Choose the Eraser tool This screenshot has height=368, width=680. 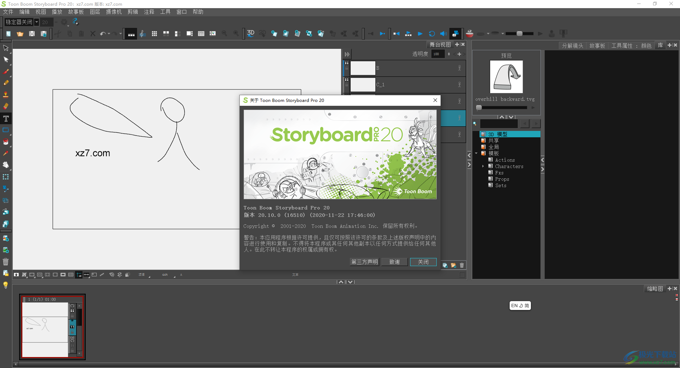(x=6, y=107)
